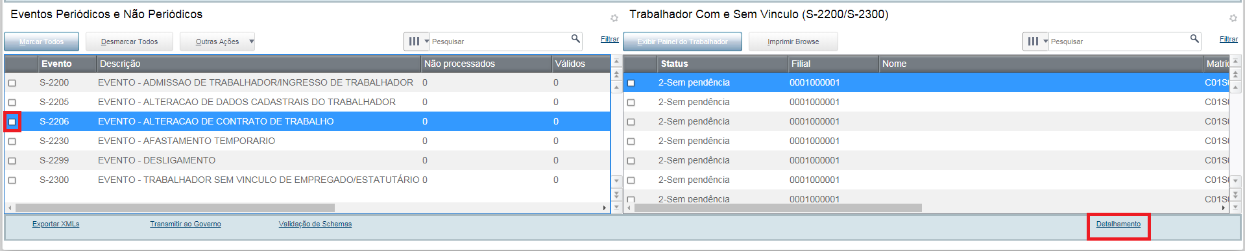Click magnifier icon in left Pesquisar field
Screen dimensions: 1245x251
coord(575,40)
